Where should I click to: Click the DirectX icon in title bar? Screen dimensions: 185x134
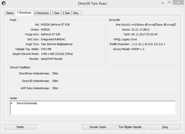[4, 3]
